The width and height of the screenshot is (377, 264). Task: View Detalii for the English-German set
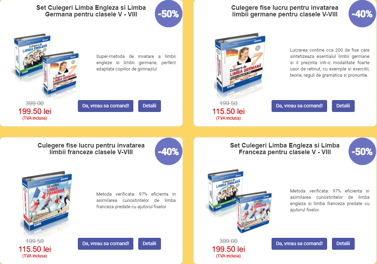pos(149,106)
